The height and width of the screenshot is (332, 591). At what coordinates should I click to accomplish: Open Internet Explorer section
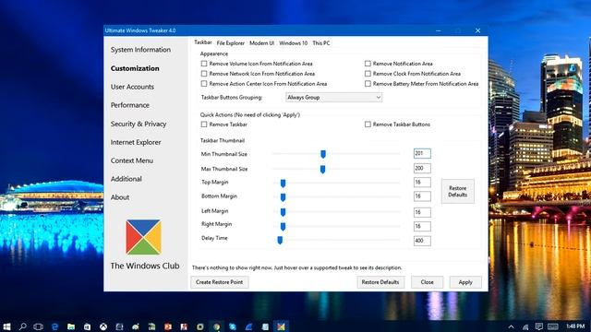tap(136, 142)
